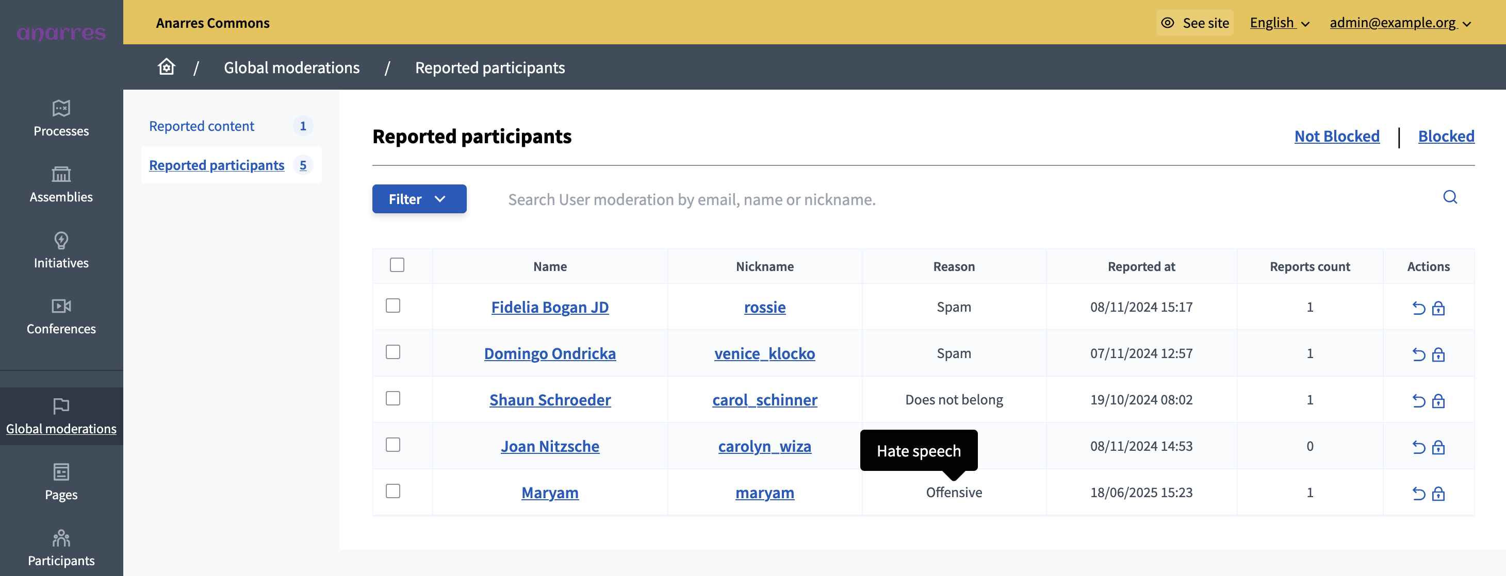Open the Conferences section
The height and width of the screenshot is (576, 1506).
[x=61, y=316]
